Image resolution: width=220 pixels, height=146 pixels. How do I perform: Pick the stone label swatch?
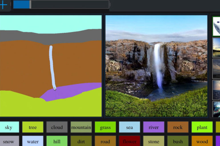pos(154,141)
